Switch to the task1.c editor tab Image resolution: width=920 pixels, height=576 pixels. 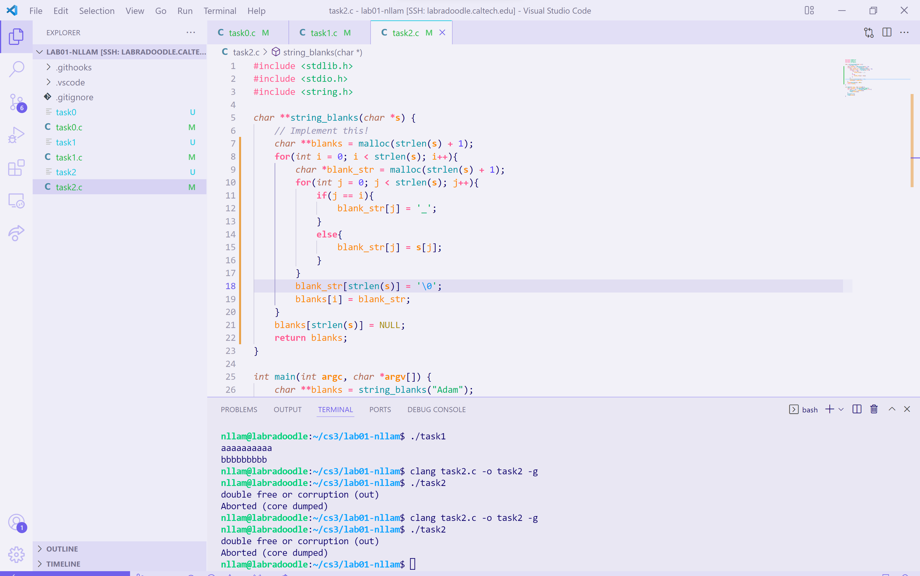coord(324,33)
